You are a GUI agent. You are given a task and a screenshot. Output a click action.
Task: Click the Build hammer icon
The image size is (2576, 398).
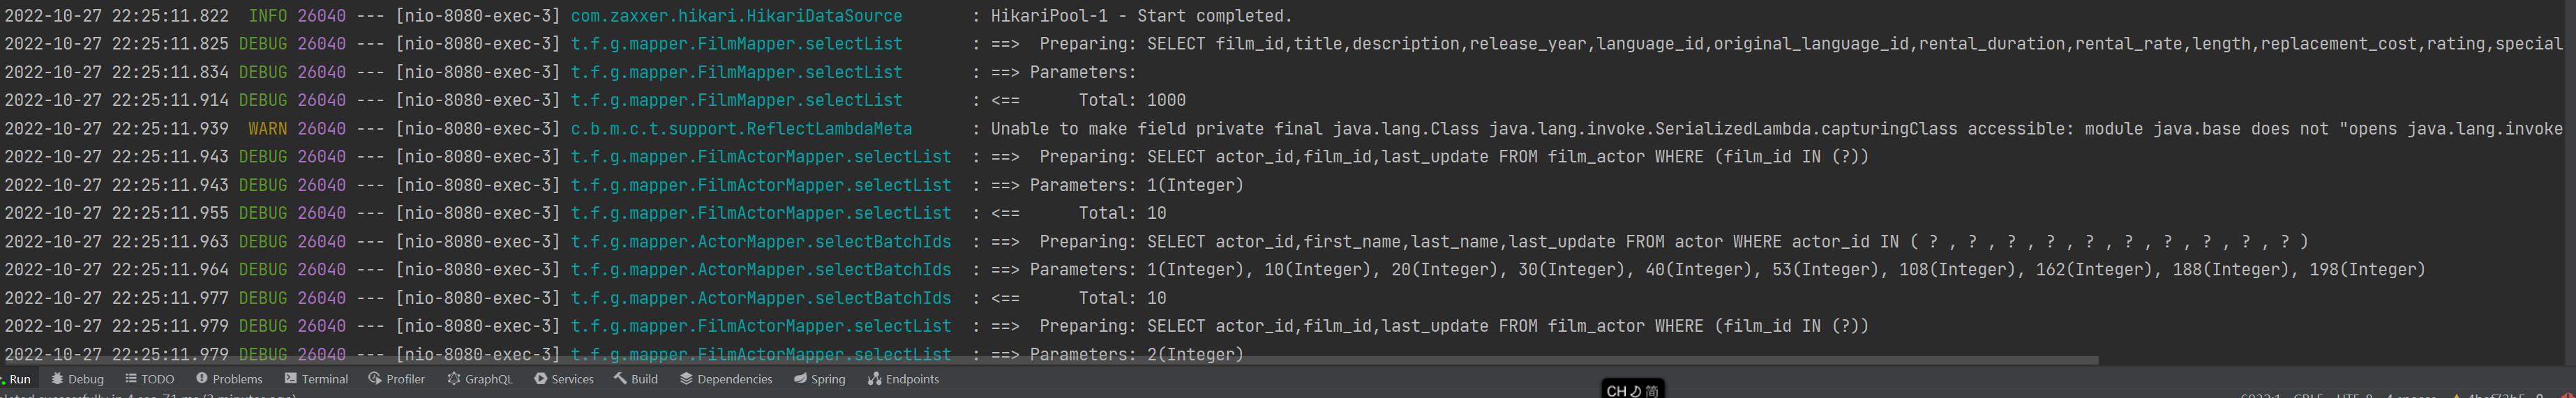[x=620, y=379]
